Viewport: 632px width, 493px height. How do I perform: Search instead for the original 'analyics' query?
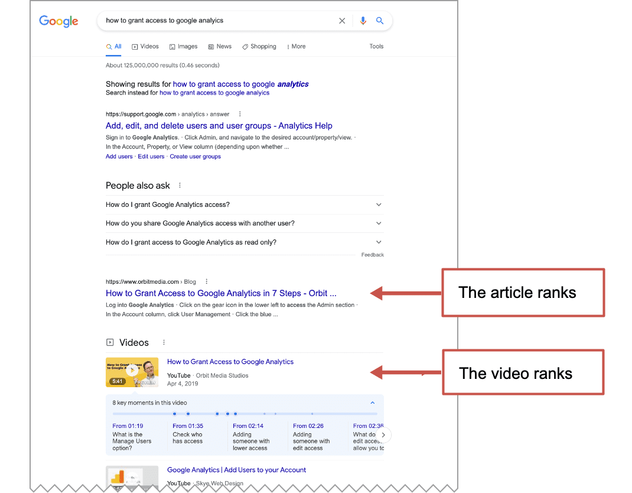pos(214,93)
